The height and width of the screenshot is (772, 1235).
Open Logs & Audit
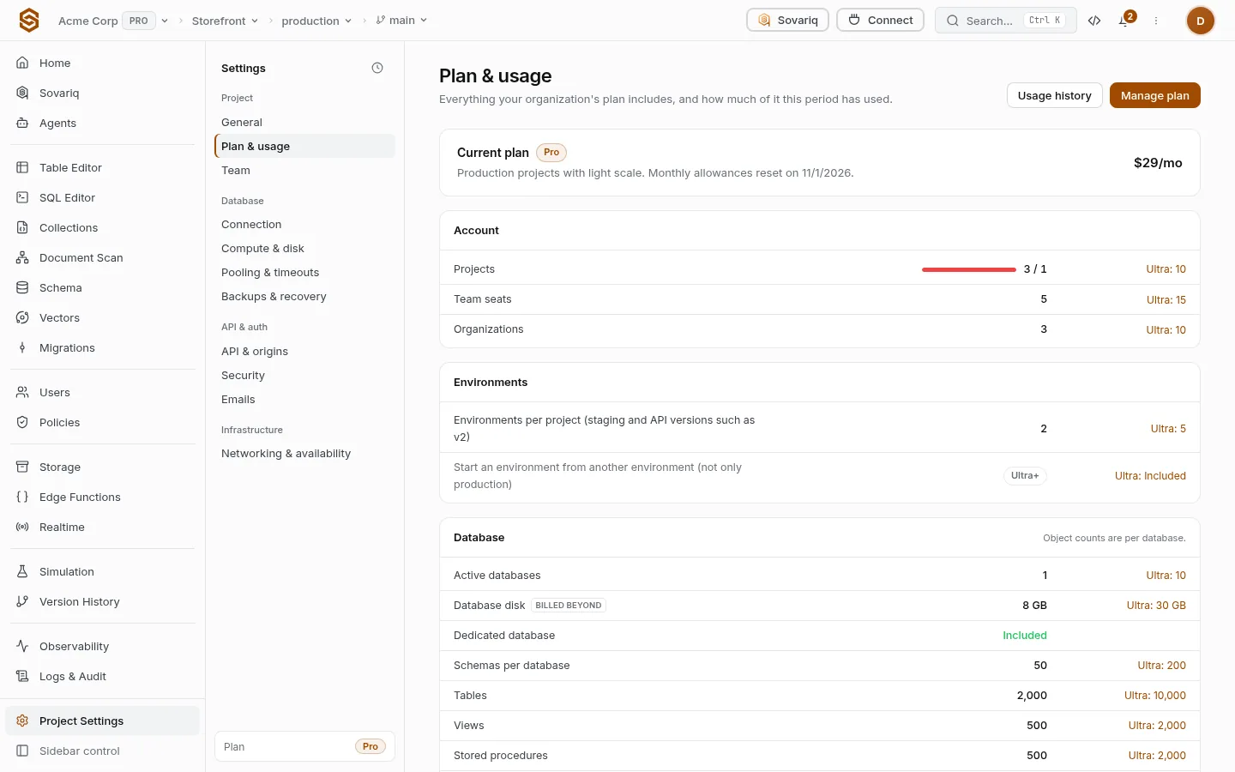103,676
